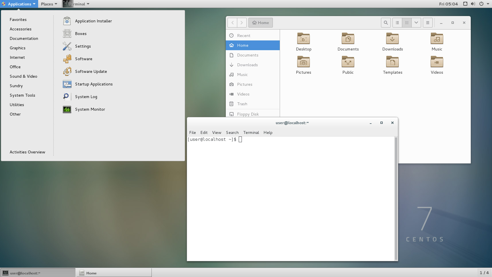The width and height of the screenshot is (492, 277).
Task: Open Software Update
Action: pos(91,71)
